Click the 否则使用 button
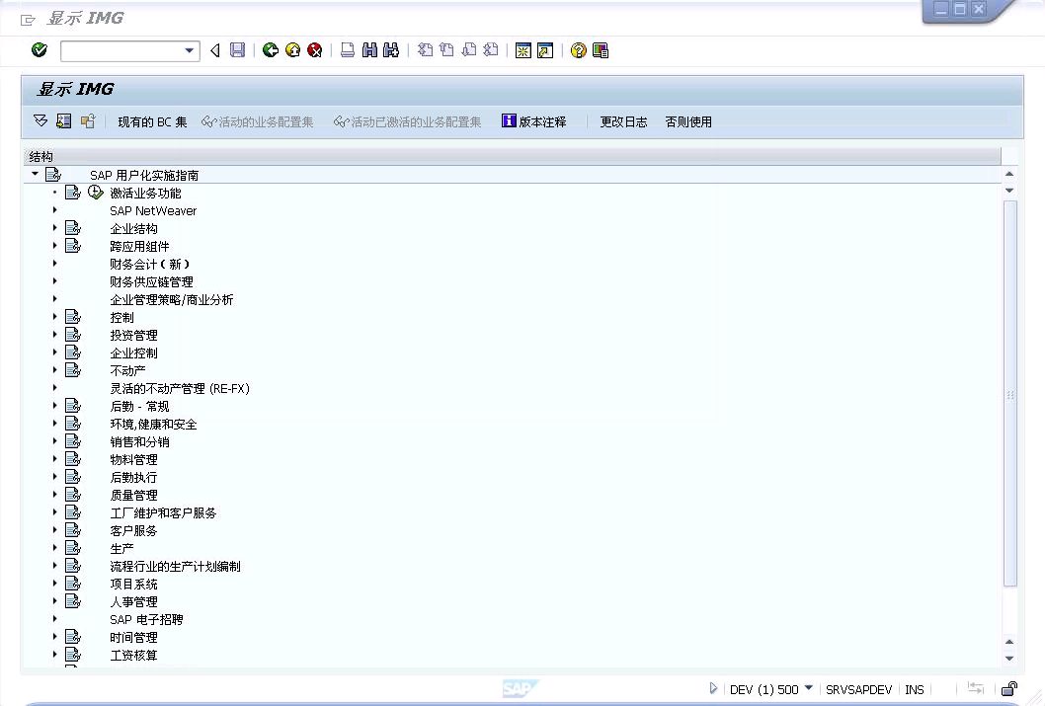This screenshot has width=1045, height=706. (x=688, y=121)
